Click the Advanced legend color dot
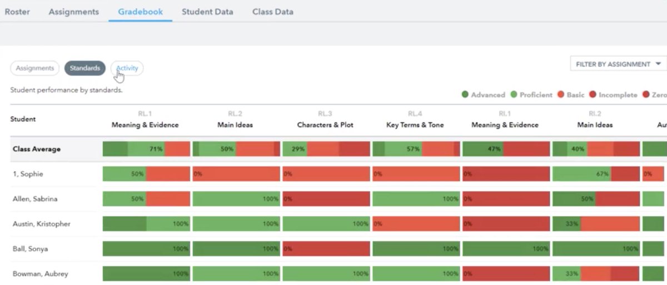This screenshot has width=667, height=285. 465,95
